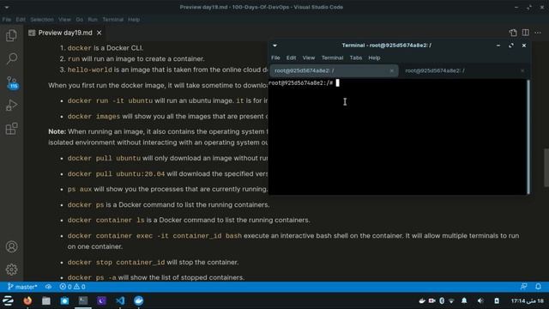This screenshot has width=549, height=309.
Task: Close the second terminal tab
Action: 522,70
